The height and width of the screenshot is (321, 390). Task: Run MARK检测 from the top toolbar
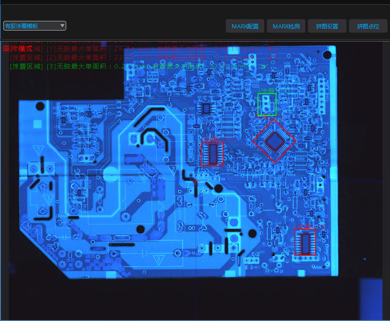286,26
